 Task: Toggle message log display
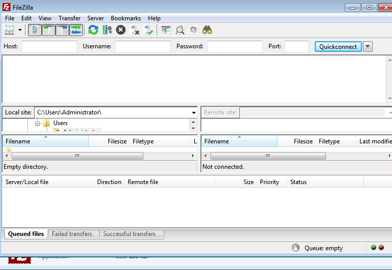click(35, 30)
